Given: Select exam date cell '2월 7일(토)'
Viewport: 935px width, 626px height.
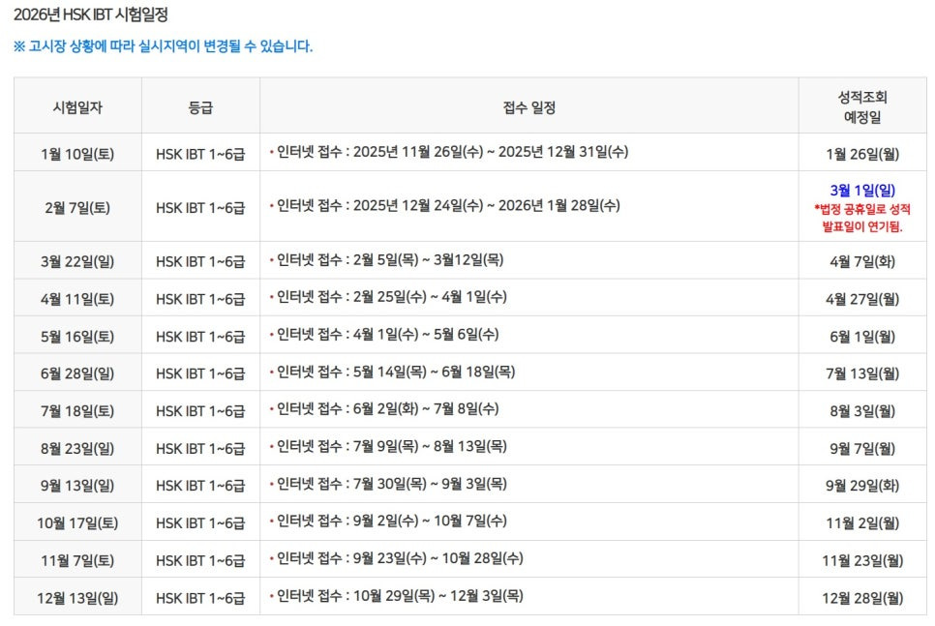Looking at the screenshot, I should click(77, 207).
